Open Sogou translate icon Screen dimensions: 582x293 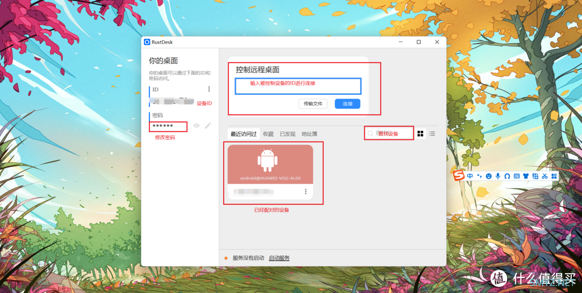point(535,176)
